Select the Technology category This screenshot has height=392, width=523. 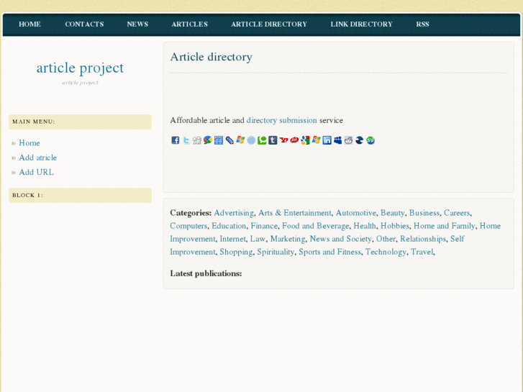pos(386,252)
